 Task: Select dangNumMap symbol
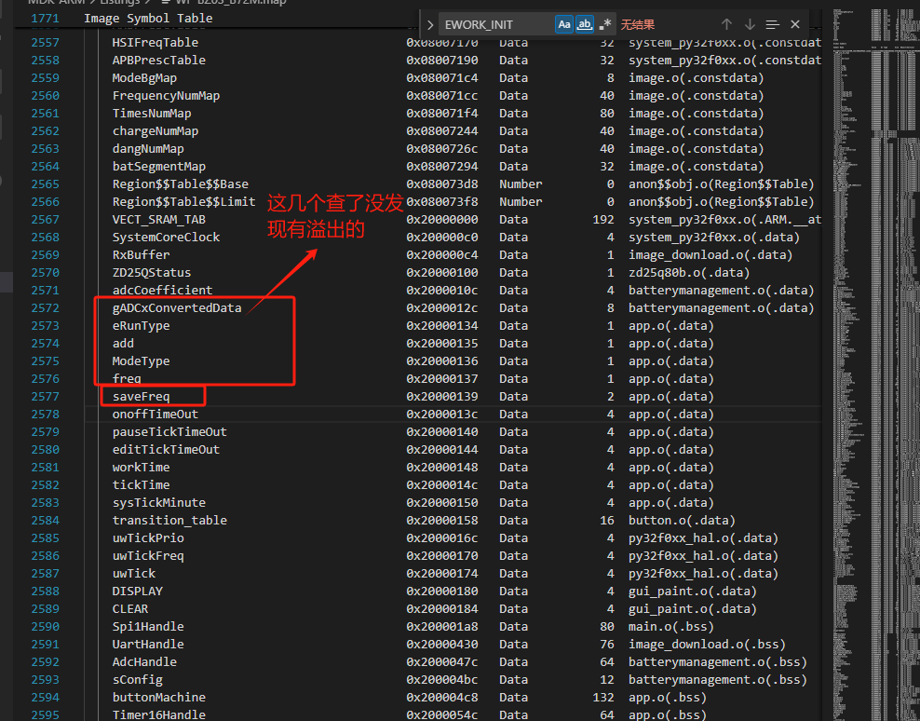[148, 148]
